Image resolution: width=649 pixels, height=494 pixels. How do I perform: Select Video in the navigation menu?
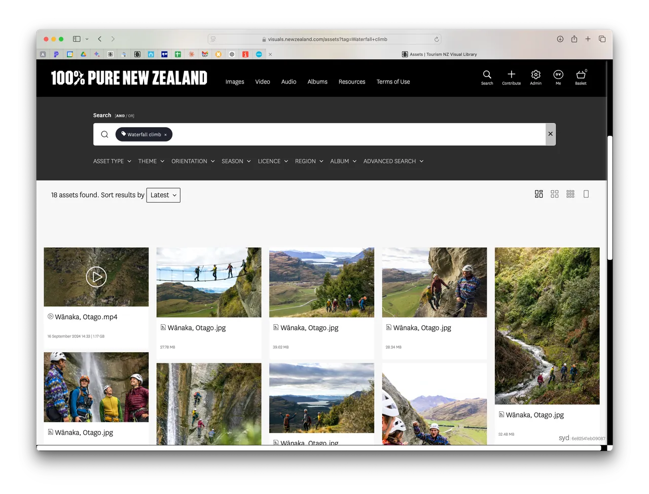point(263,82)
